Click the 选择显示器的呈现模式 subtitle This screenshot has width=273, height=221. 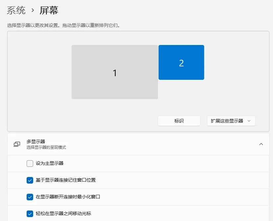[46, 147]
